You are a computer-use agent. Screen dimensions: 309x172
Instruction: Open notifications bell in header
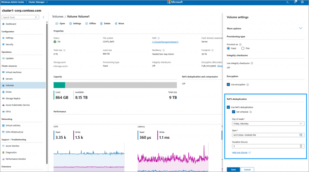295,2
